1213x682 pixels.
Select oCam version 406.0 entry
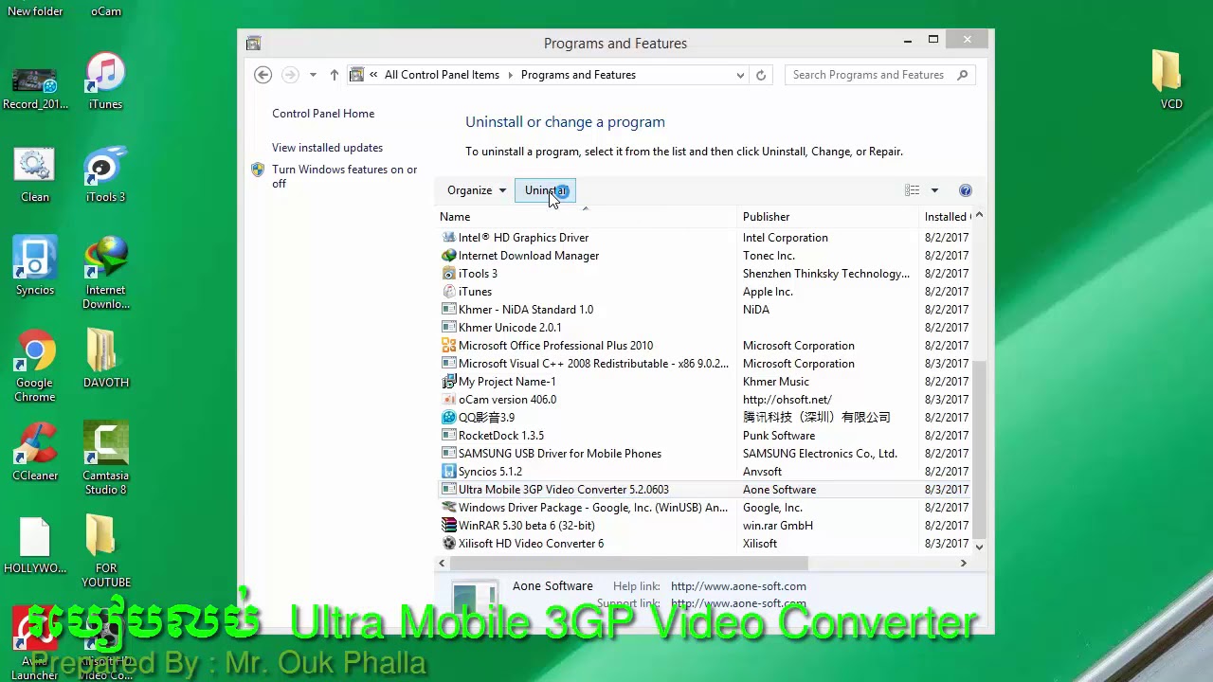pos(704,400)
